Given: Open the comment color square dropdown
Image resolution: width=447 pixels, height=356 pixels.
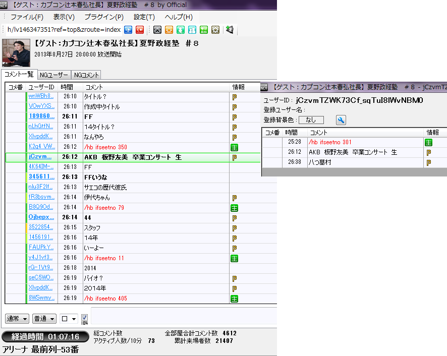Looking at the screenshot, I should 69,319.
